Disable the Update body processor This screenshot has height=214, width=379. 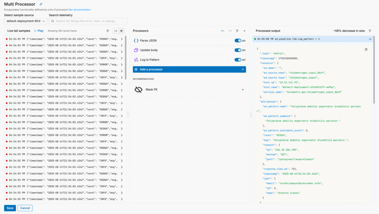coord(238,50)
